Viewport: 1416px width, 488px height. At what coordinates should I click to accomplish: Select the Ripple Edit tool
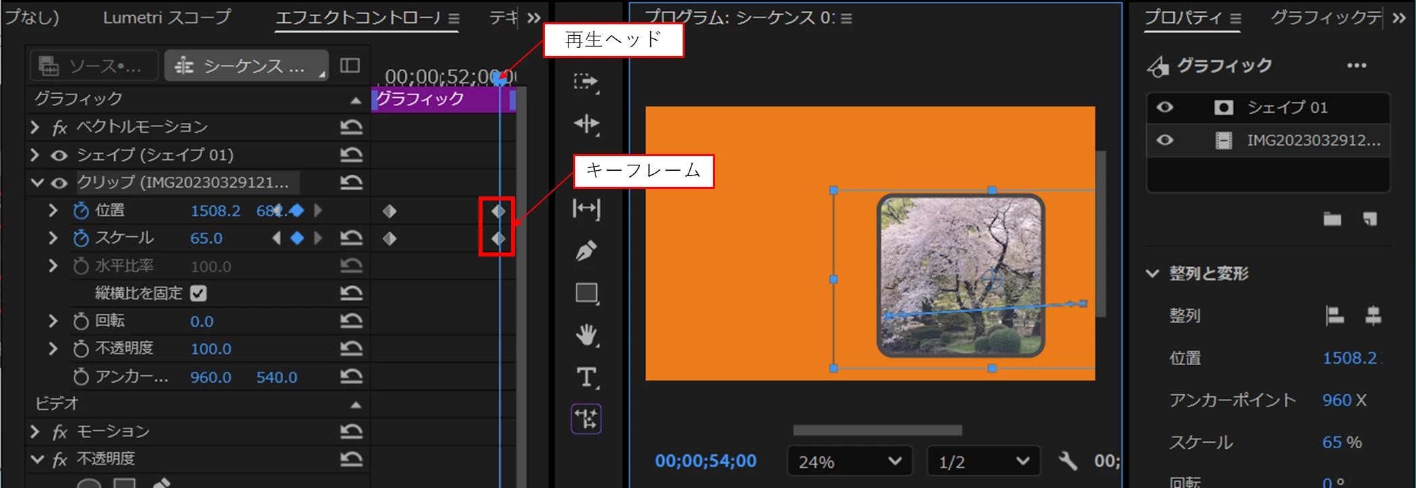tap(586, 124)
